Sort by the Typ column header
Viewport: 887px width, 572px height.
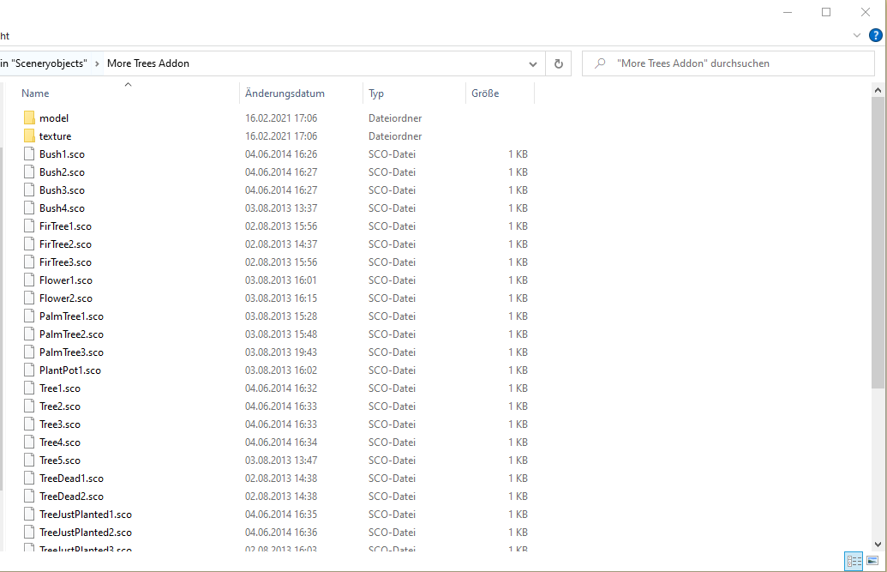(376, 93)
